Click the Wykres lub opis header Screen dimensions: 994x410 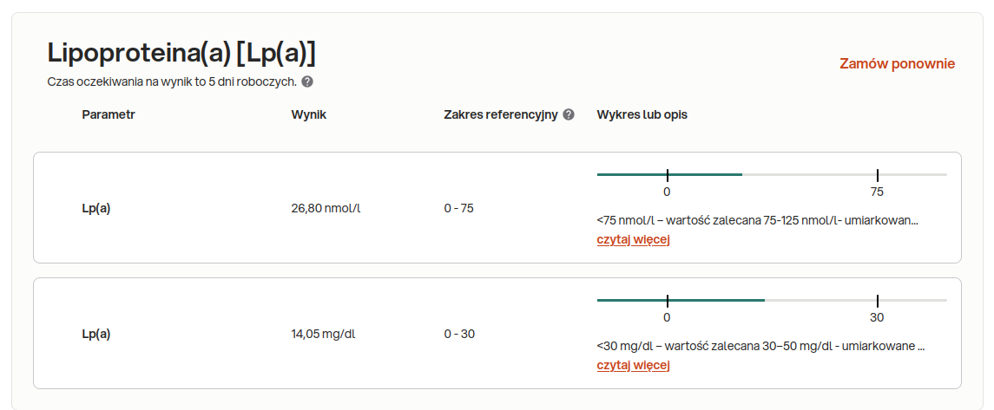[642, 114]
